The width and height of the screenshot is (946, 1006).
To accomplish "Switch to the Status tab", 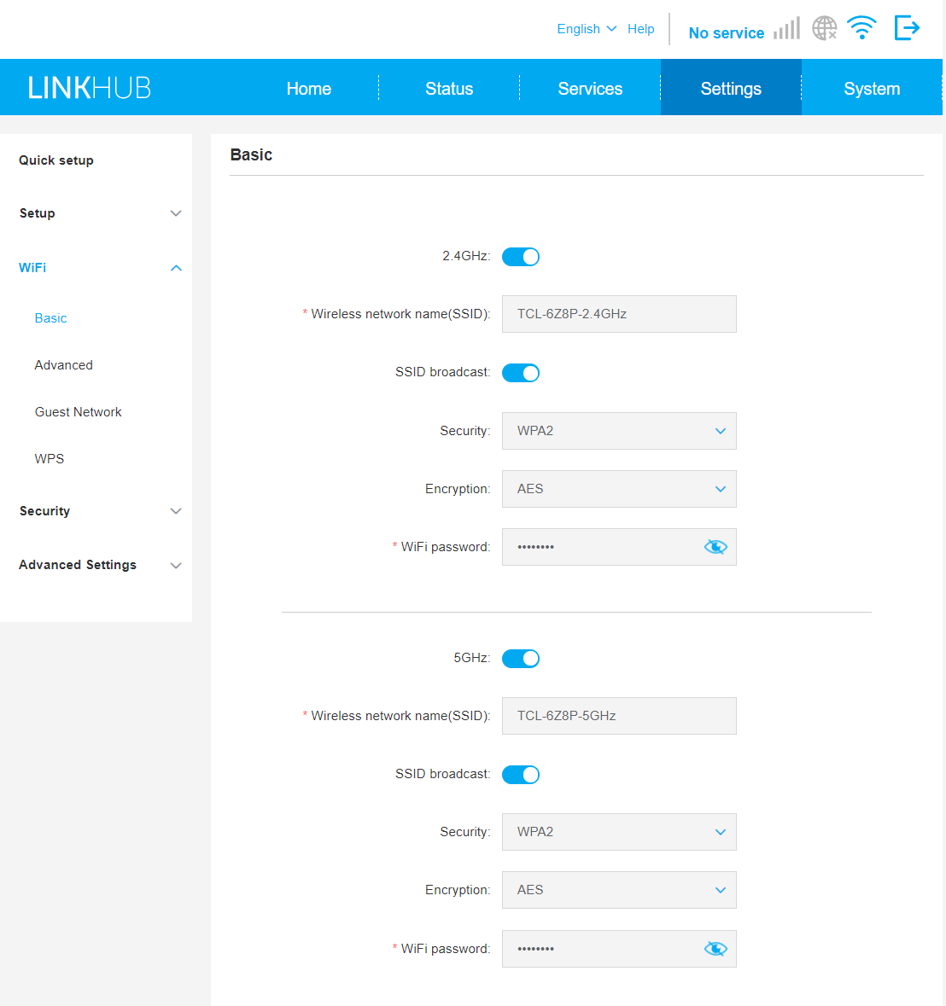I will [449, 89].
